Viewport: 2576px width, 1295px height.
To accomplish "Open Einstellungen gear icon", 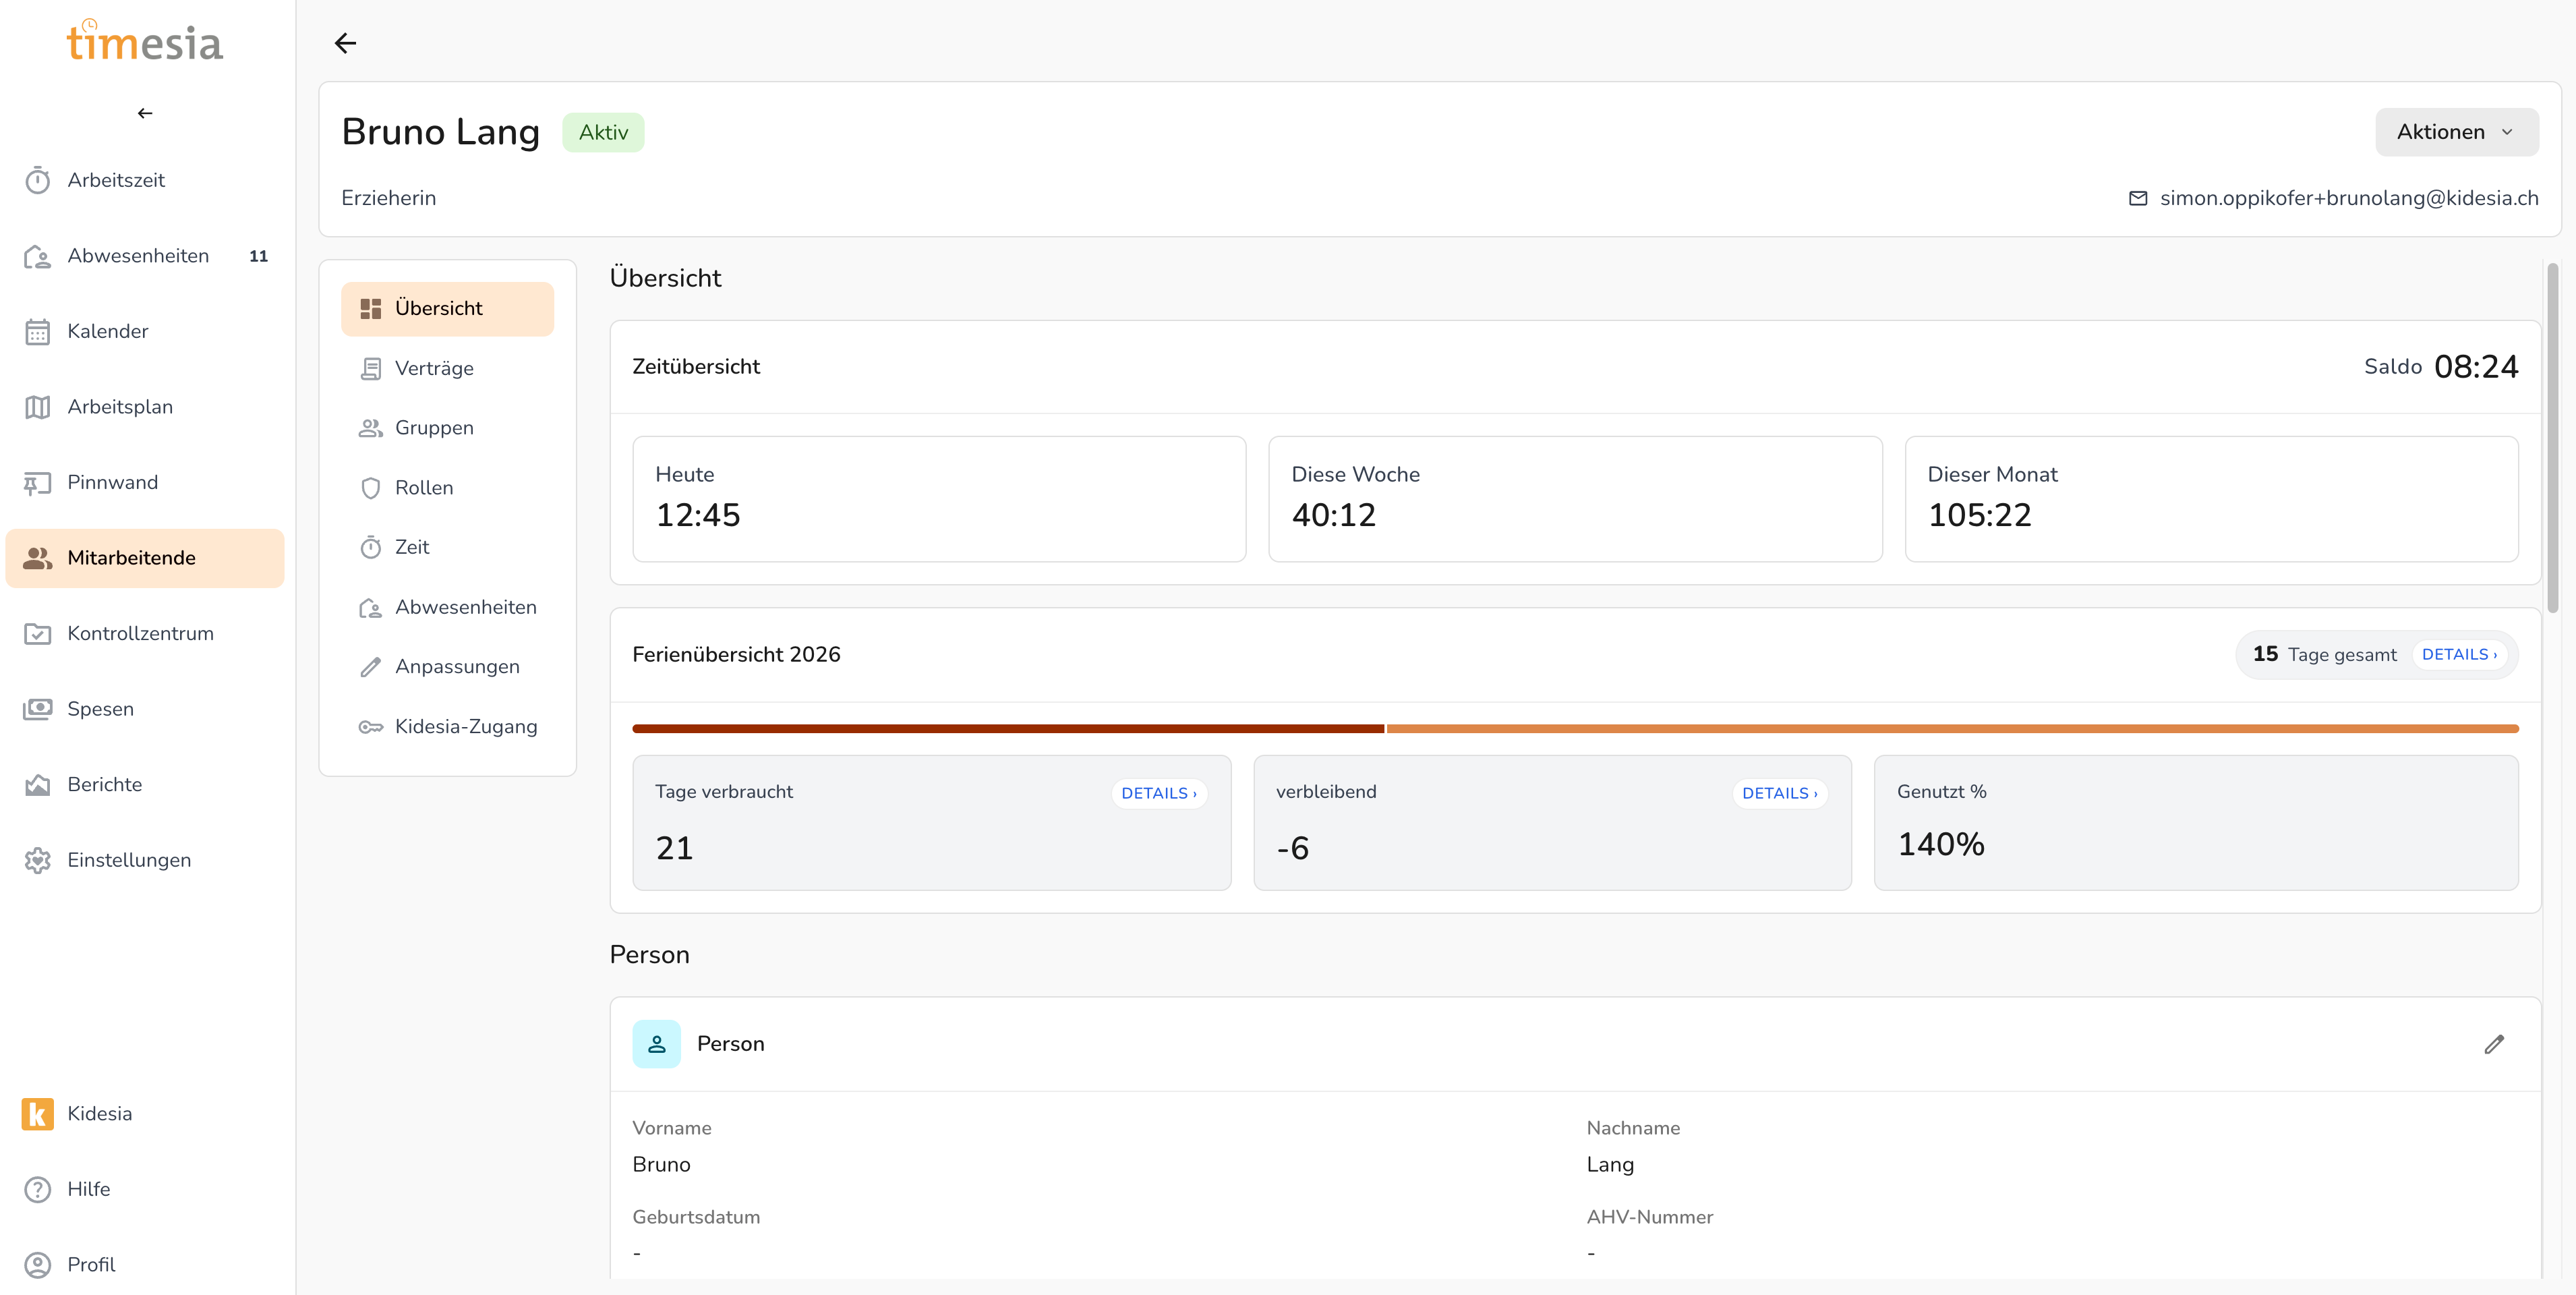I will point(38,860).
